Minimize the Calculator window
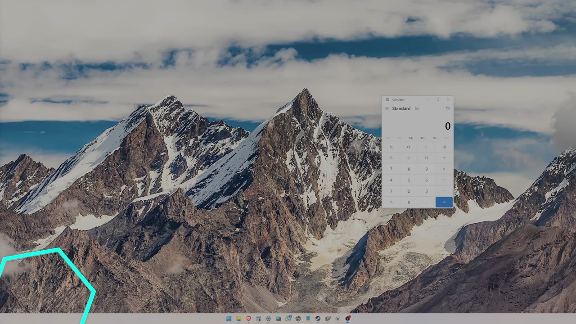 click(x=427, y=99)
